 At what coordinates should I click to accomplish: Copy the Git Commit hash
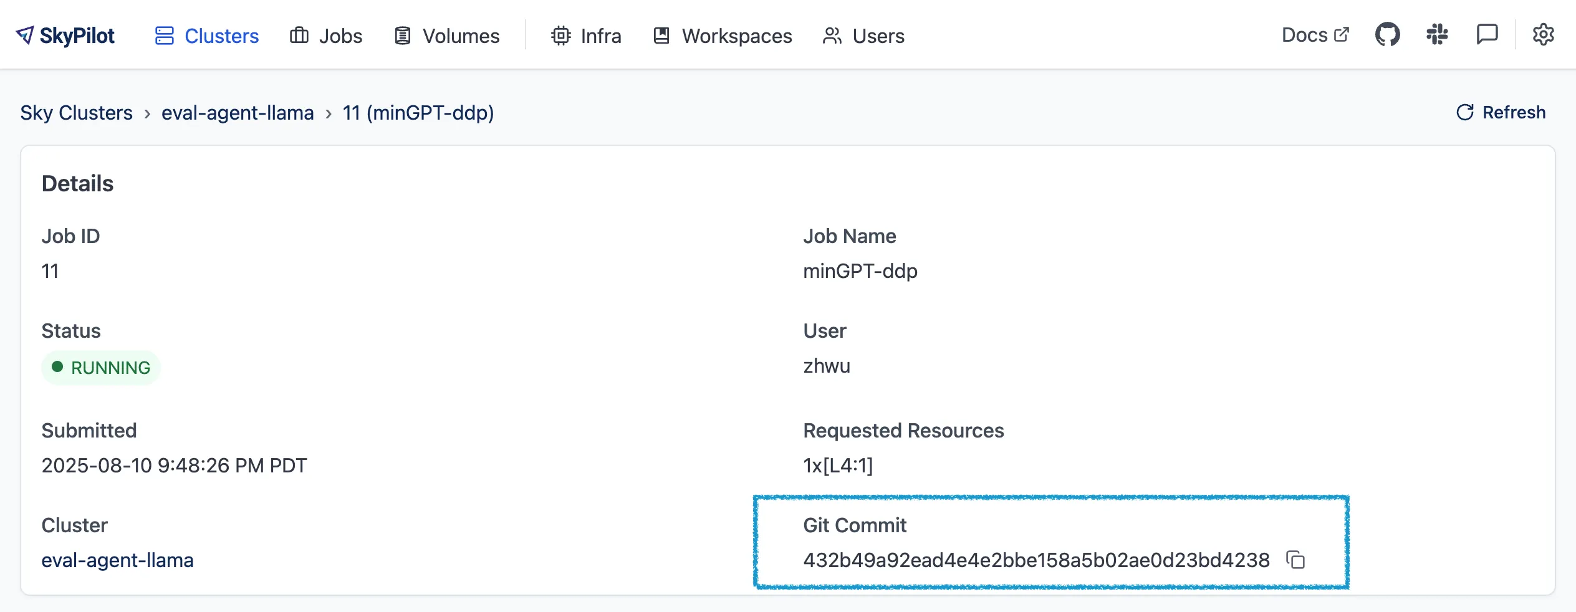[1297, 560]
